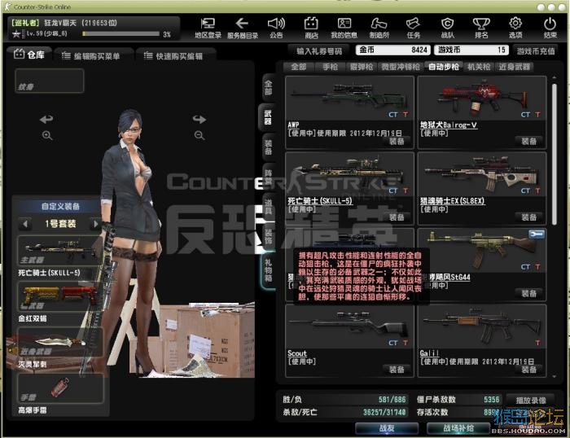Click the 纹身 tattoo slot field

[50, 81]
